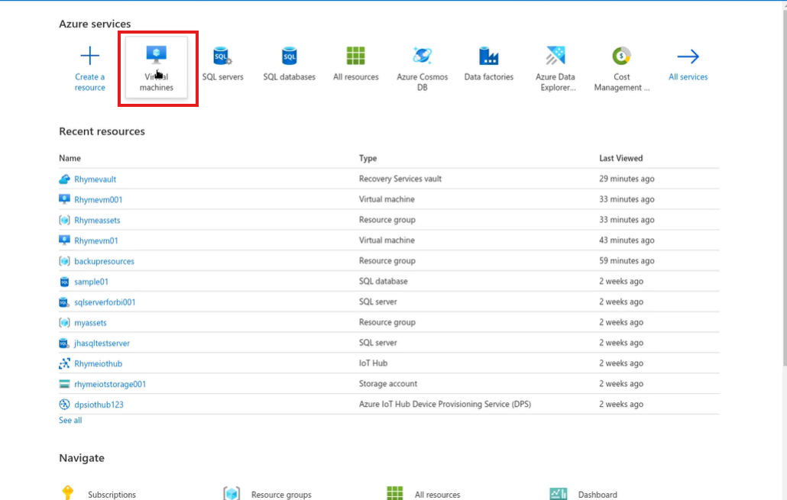Open the All resources label under Navigate
Screen dimensions: 787x500
point(437,495)
